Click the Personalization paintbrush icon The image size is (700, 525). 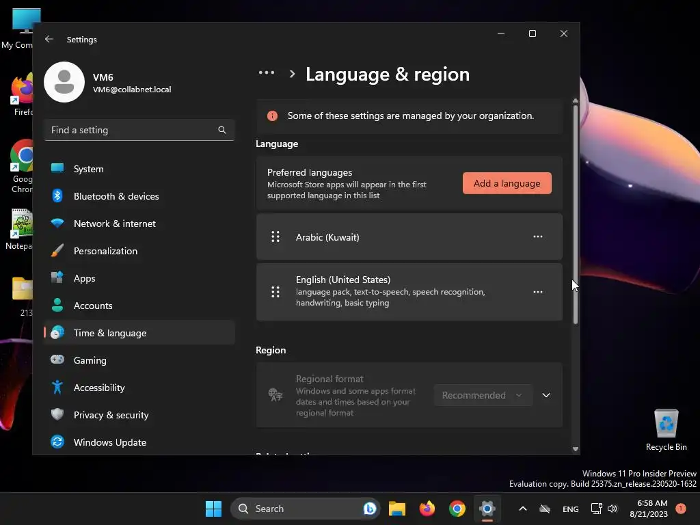click(x=57, y=250)
